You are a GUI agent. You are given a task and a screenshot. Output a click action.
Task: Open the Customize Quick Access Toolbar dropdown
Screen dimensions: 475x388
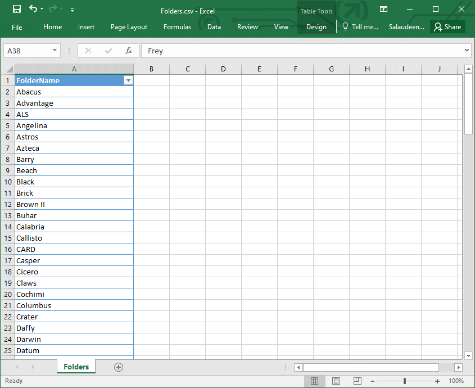pos(71,10)
